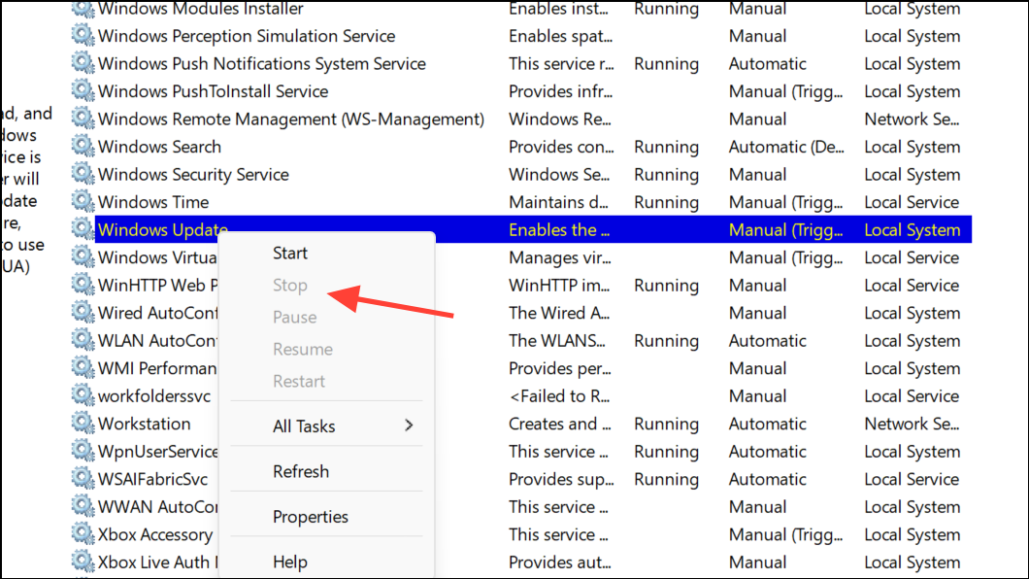Click the gear icon beside Windows Perception Simulation Service

coord(83,35)
